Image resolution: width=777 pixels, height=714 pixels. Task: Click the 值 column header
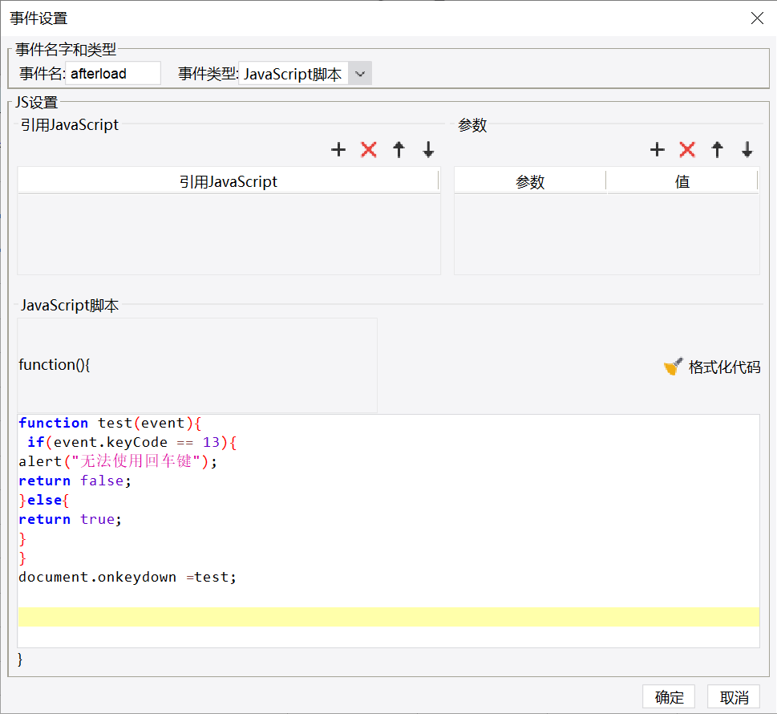tap(682, 181)
